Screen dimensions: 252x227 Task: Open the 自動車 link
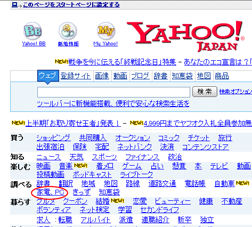tap(225, 184)
